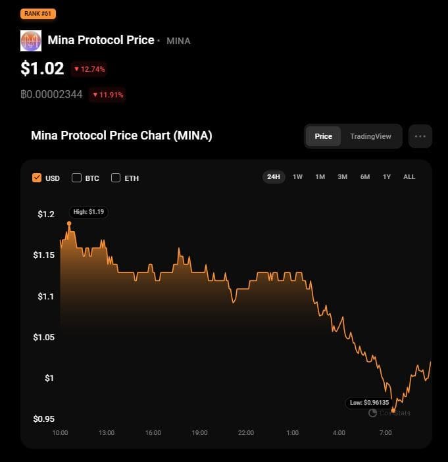Show the 1M time range

point(320,176)
